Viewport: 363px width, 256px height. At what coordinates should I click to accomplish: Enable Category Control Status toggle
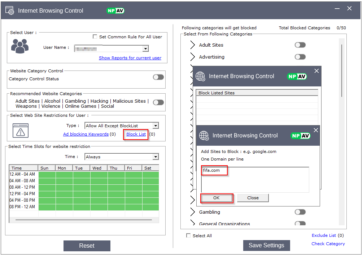pyautogui.click(x=158, y=77)
